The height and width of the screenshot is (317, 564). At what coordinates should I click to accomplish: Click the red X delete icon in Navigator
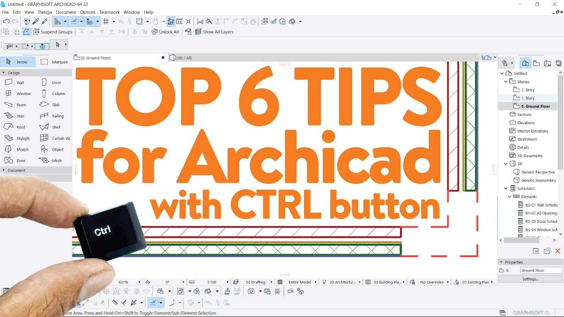(x=558, y=251)
